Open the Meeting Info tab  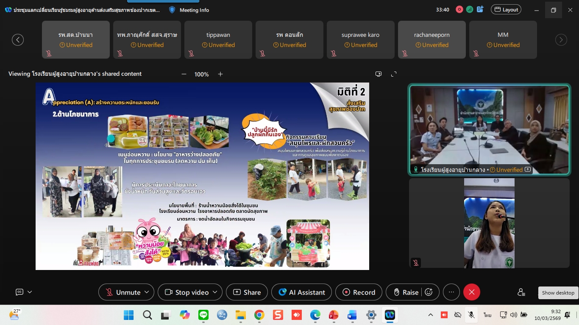click(189, 10)
